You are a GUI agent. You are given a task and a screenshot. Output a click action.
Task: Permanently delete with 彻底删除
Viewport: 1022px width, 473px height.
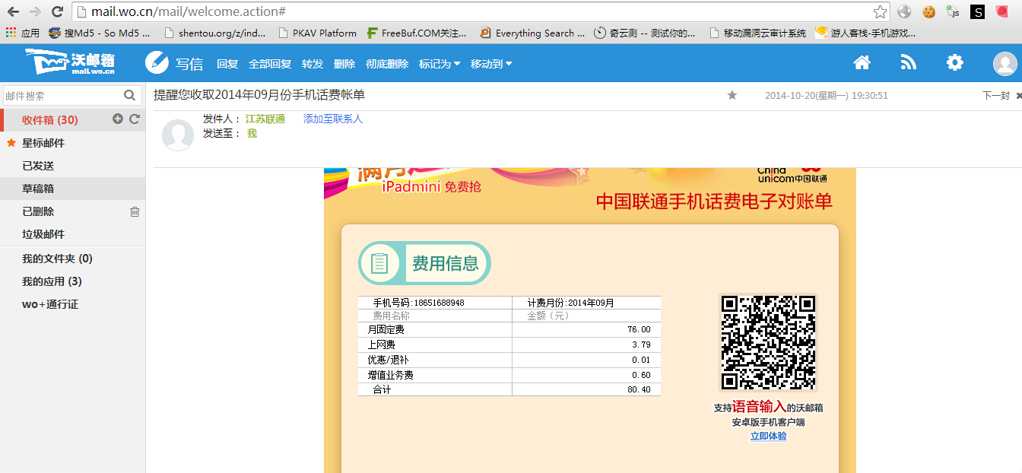387,64
